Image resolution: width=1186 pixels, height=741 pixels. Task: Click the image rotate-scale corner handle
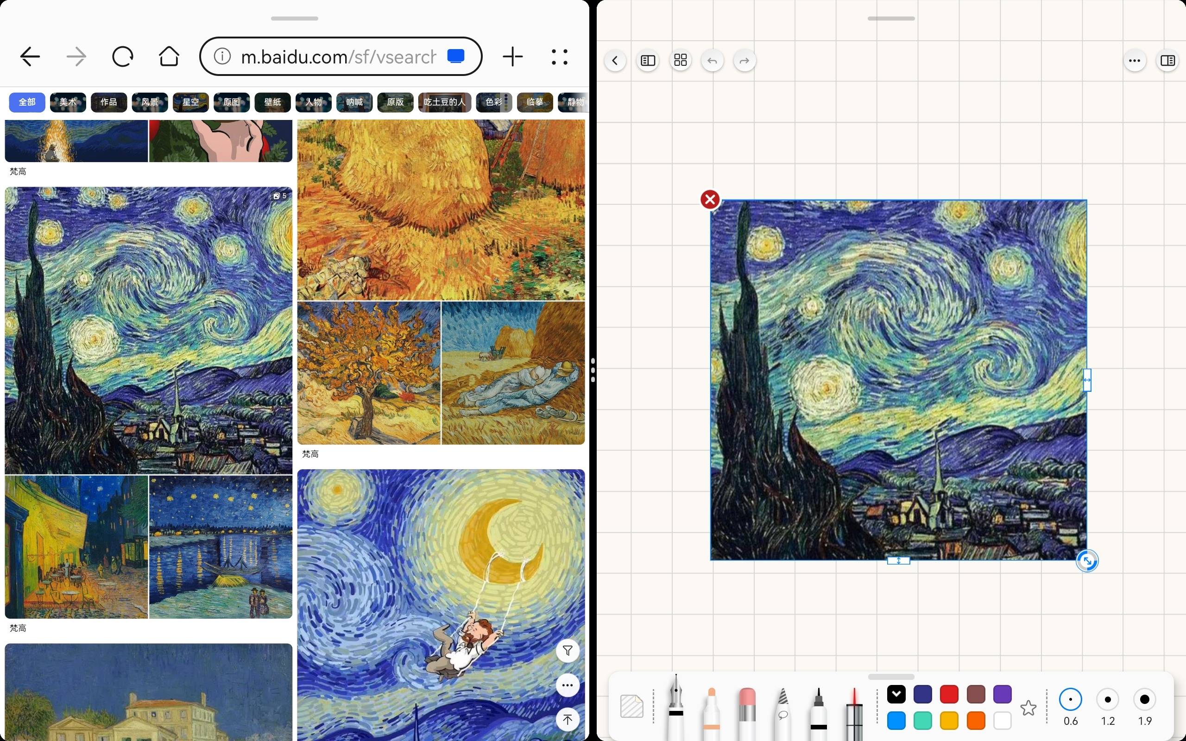click(x=1087, y=561)
